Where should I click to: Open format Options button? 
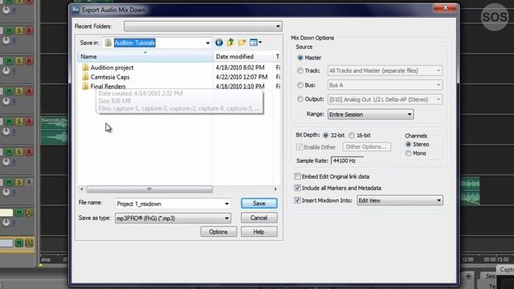pos(218,232)
